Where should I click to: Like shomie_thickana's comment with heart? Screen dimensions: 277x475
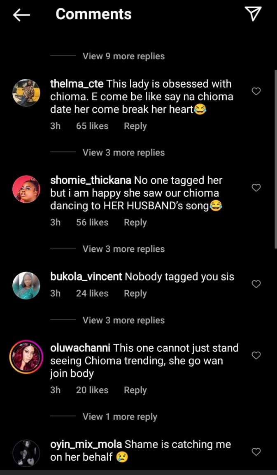(x=256, y=188)
